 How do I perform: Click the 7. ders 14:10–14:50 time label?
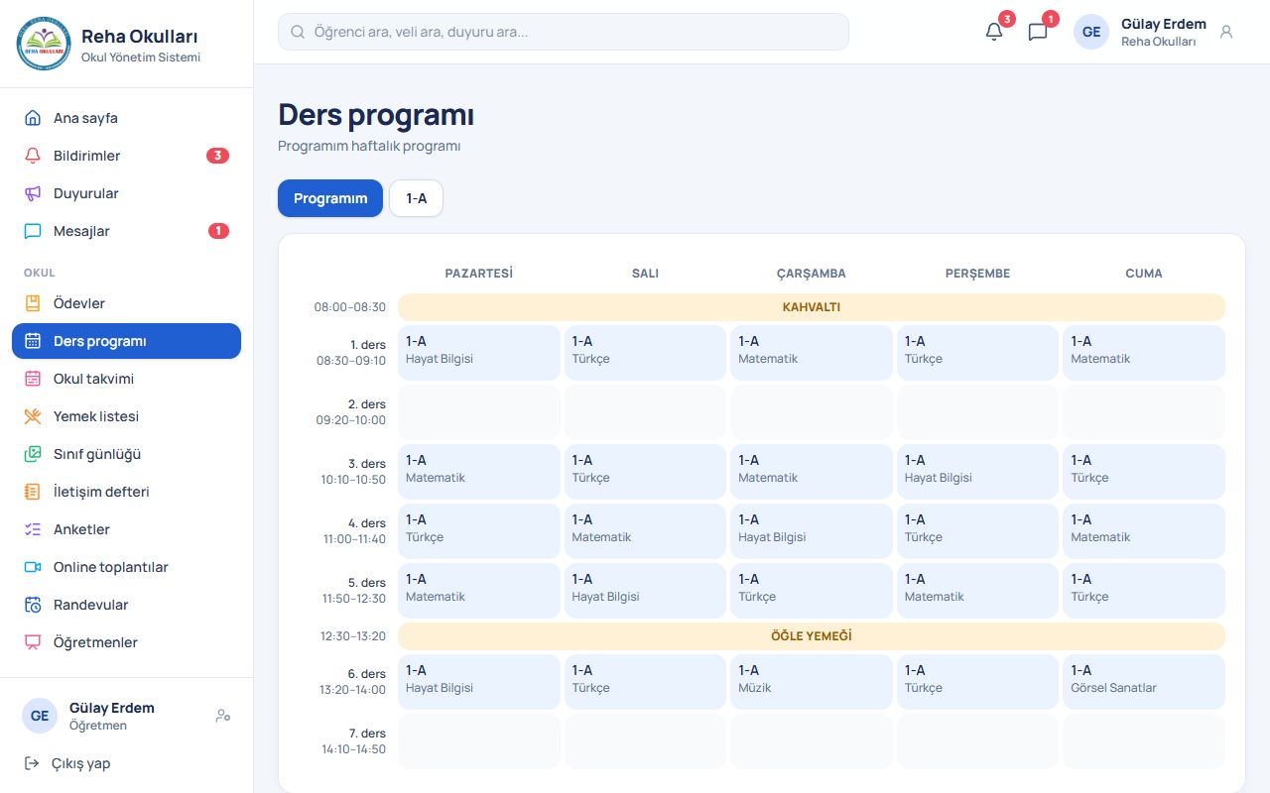coord(353,741)
